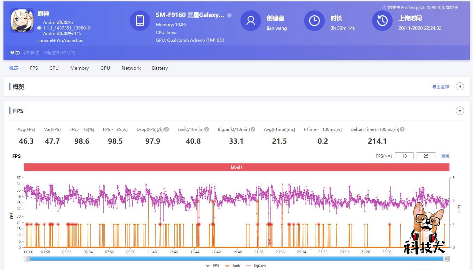
Task: Click the info icon beside SM-F9160 device name
Action: (229, 15)
